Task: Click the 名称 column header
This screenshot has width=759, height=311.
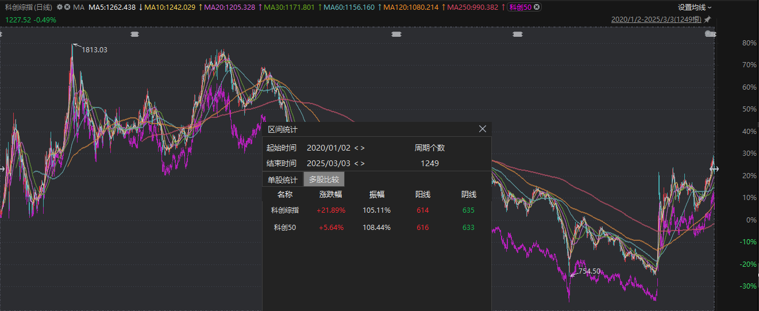Action: [x=285, y=194]
